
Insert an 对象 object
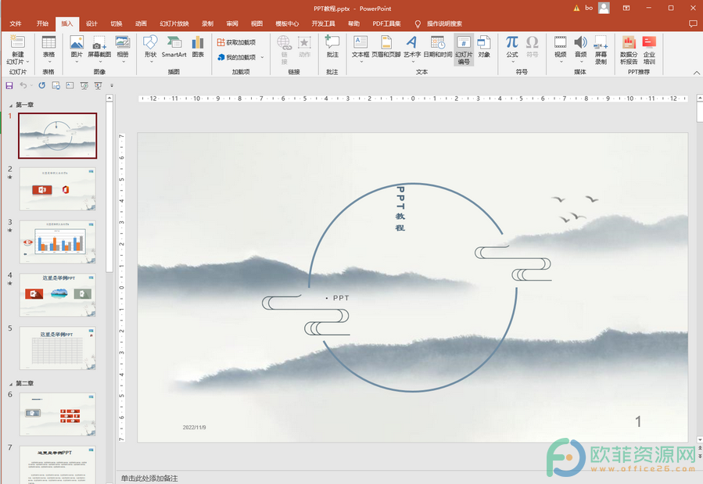click(x=484, y=48)
